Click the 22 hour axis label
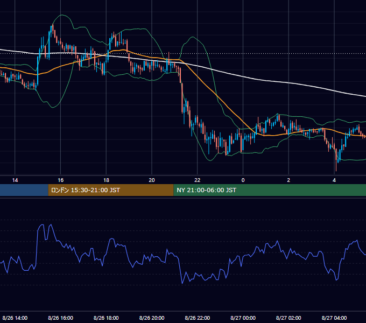 [198, 180]
